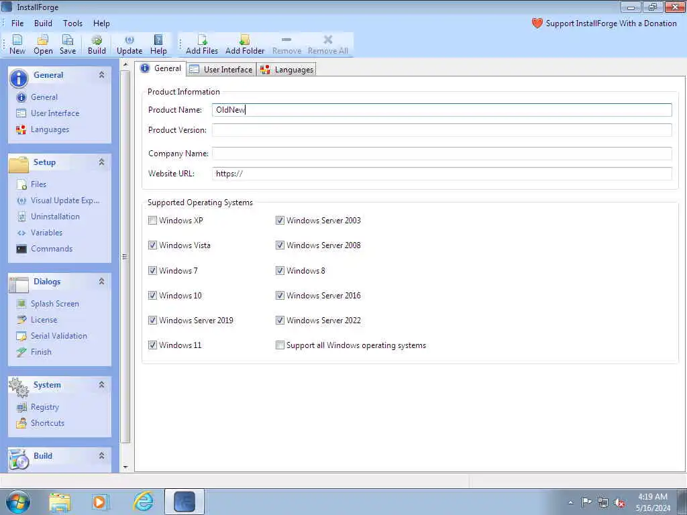Click the volume icon in system tray

619,503
